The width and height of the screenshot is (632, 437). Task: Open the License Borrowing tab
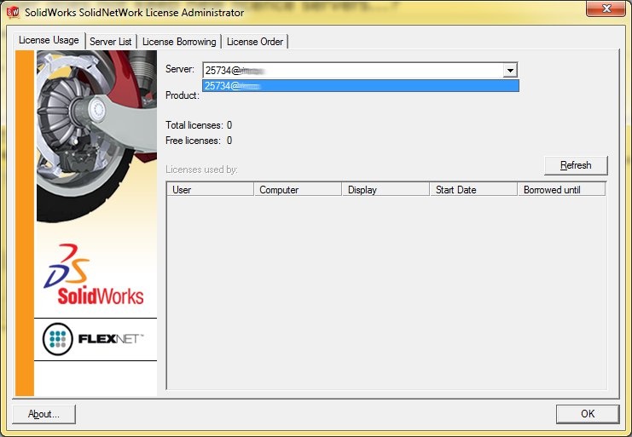[179, 42]
